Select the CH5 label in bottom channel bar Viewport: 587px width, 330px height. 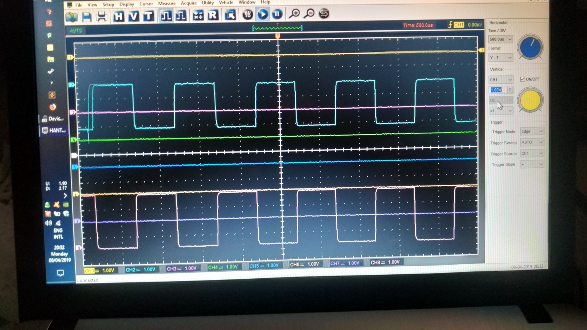254,266
